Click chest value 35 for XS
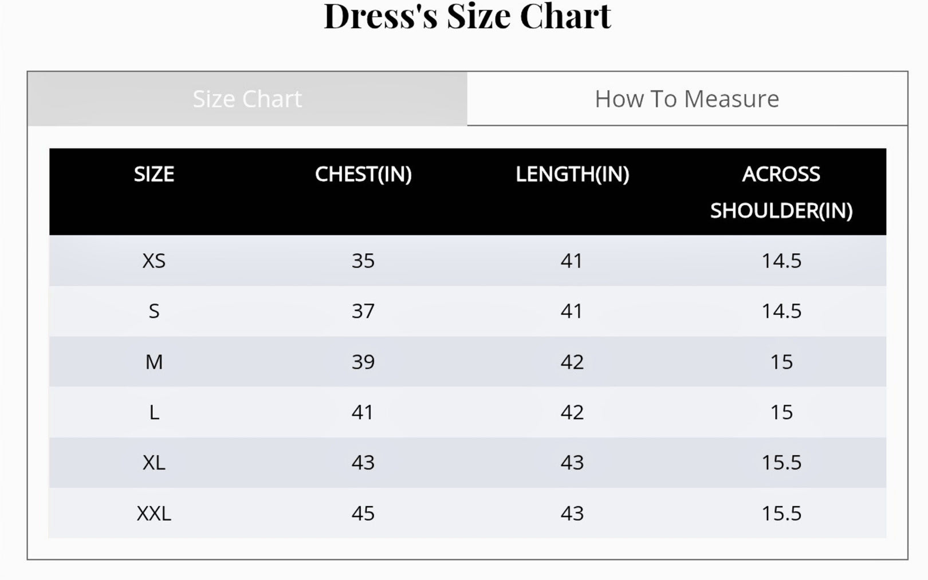The image size is (928, 580). pyautogui.click(x=363, y=261)
